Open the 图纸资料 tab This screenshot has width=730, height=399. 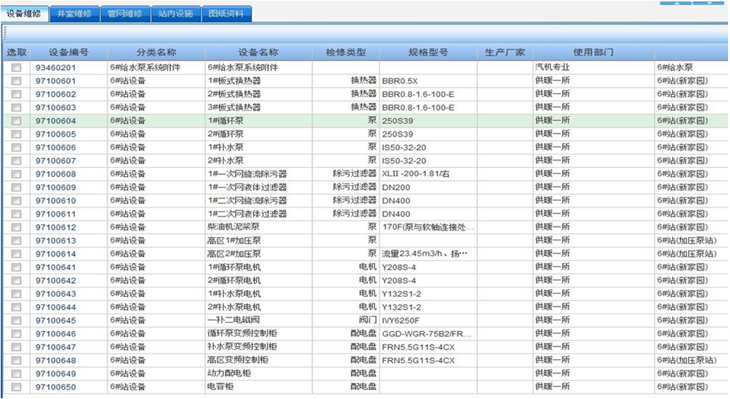point(226,14)
